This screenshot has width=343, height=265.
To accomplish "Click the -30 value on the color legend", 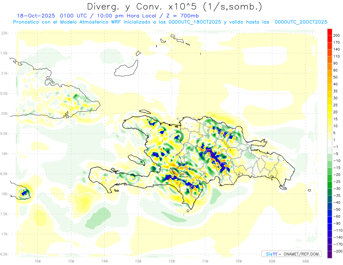I will (336, 188).
